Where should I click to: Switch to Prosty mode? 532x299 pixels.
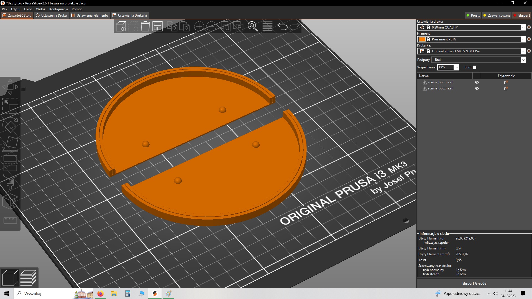click(473, 16)
